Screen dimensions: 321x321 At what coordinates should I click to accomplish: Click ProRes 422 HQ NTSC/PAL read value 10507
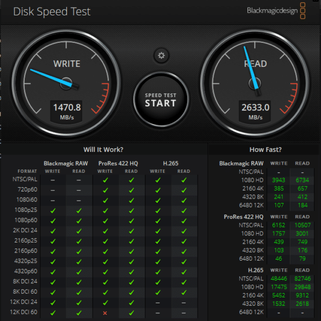click(x=302, y=225)
